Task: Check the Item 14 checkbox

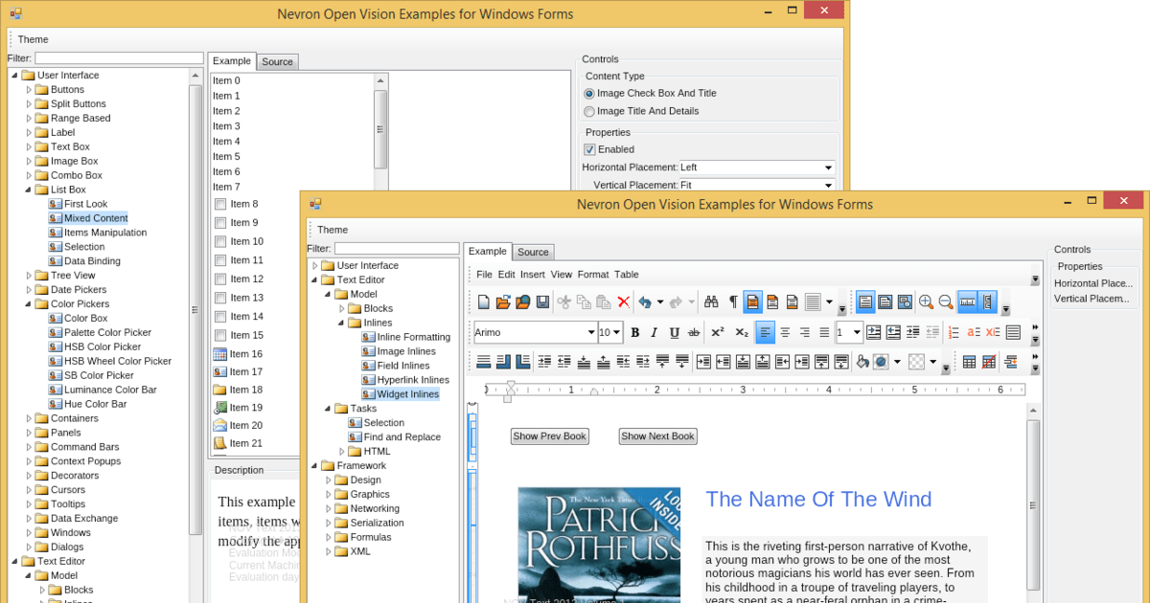Action: pos(220,317)
